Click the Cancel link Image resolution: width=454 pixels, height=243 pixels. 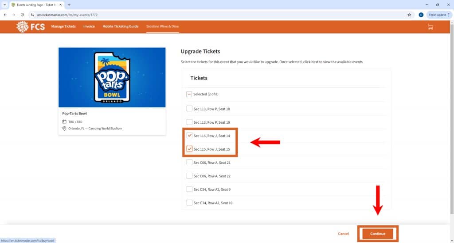coord(344,234)
